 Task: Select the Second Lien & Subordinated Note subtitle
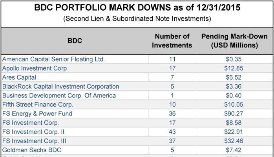point(137,19)
